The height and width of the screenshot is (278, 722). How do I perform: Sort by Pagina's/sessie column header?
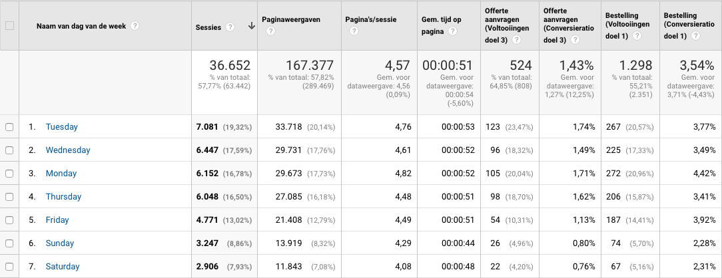[x=371, y=20]
